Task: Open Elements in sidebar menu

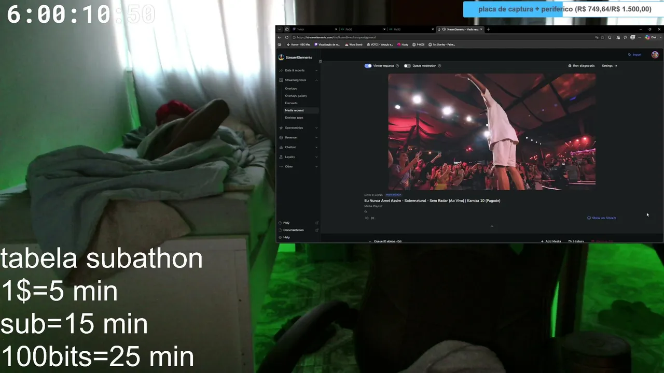Action: (x=291, y=103)
